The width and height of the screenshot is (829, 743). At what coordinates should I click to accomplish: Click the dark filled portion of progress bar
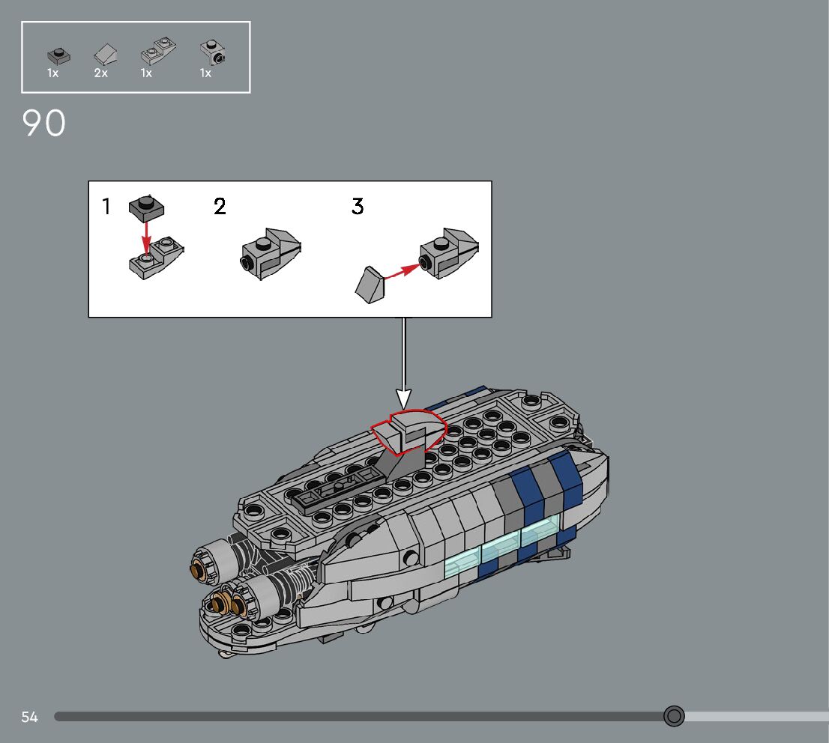(x=360, y=717)
